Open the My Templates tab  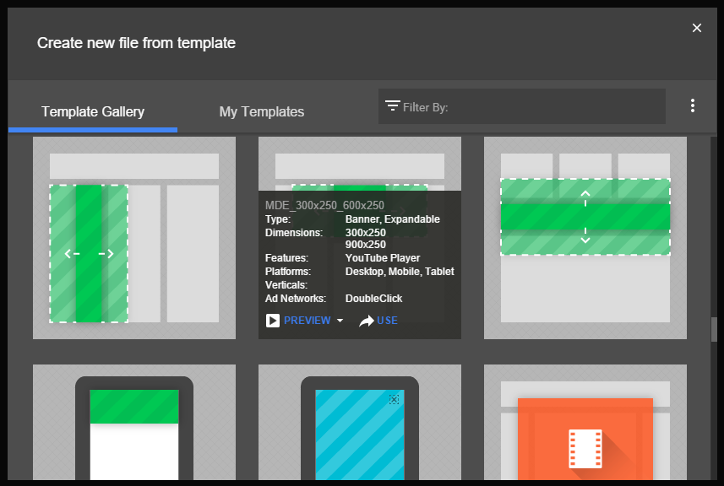point(262,111)
